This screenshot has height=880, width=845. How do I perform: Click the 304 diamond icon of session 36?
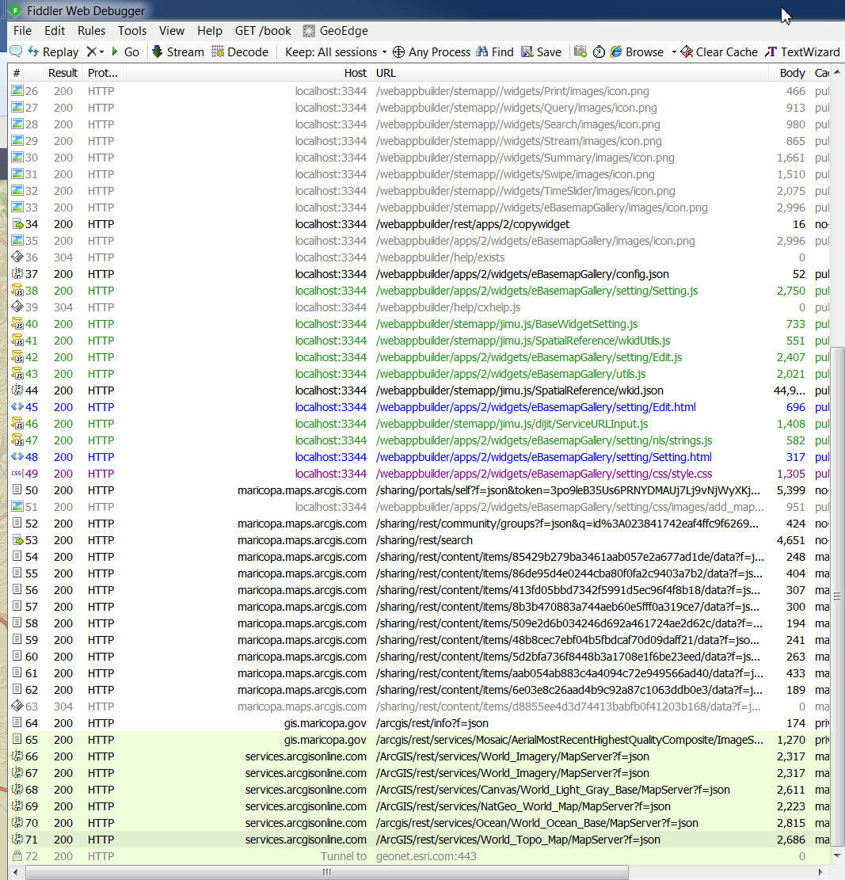coord(17,257)
